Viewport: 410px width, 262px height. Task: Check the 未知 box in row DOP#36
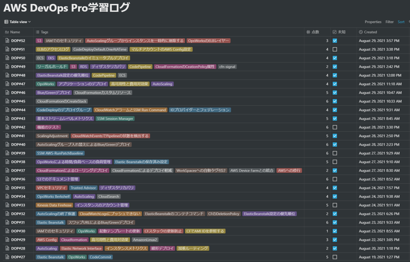pyautogui.click(x=335, y=179)
